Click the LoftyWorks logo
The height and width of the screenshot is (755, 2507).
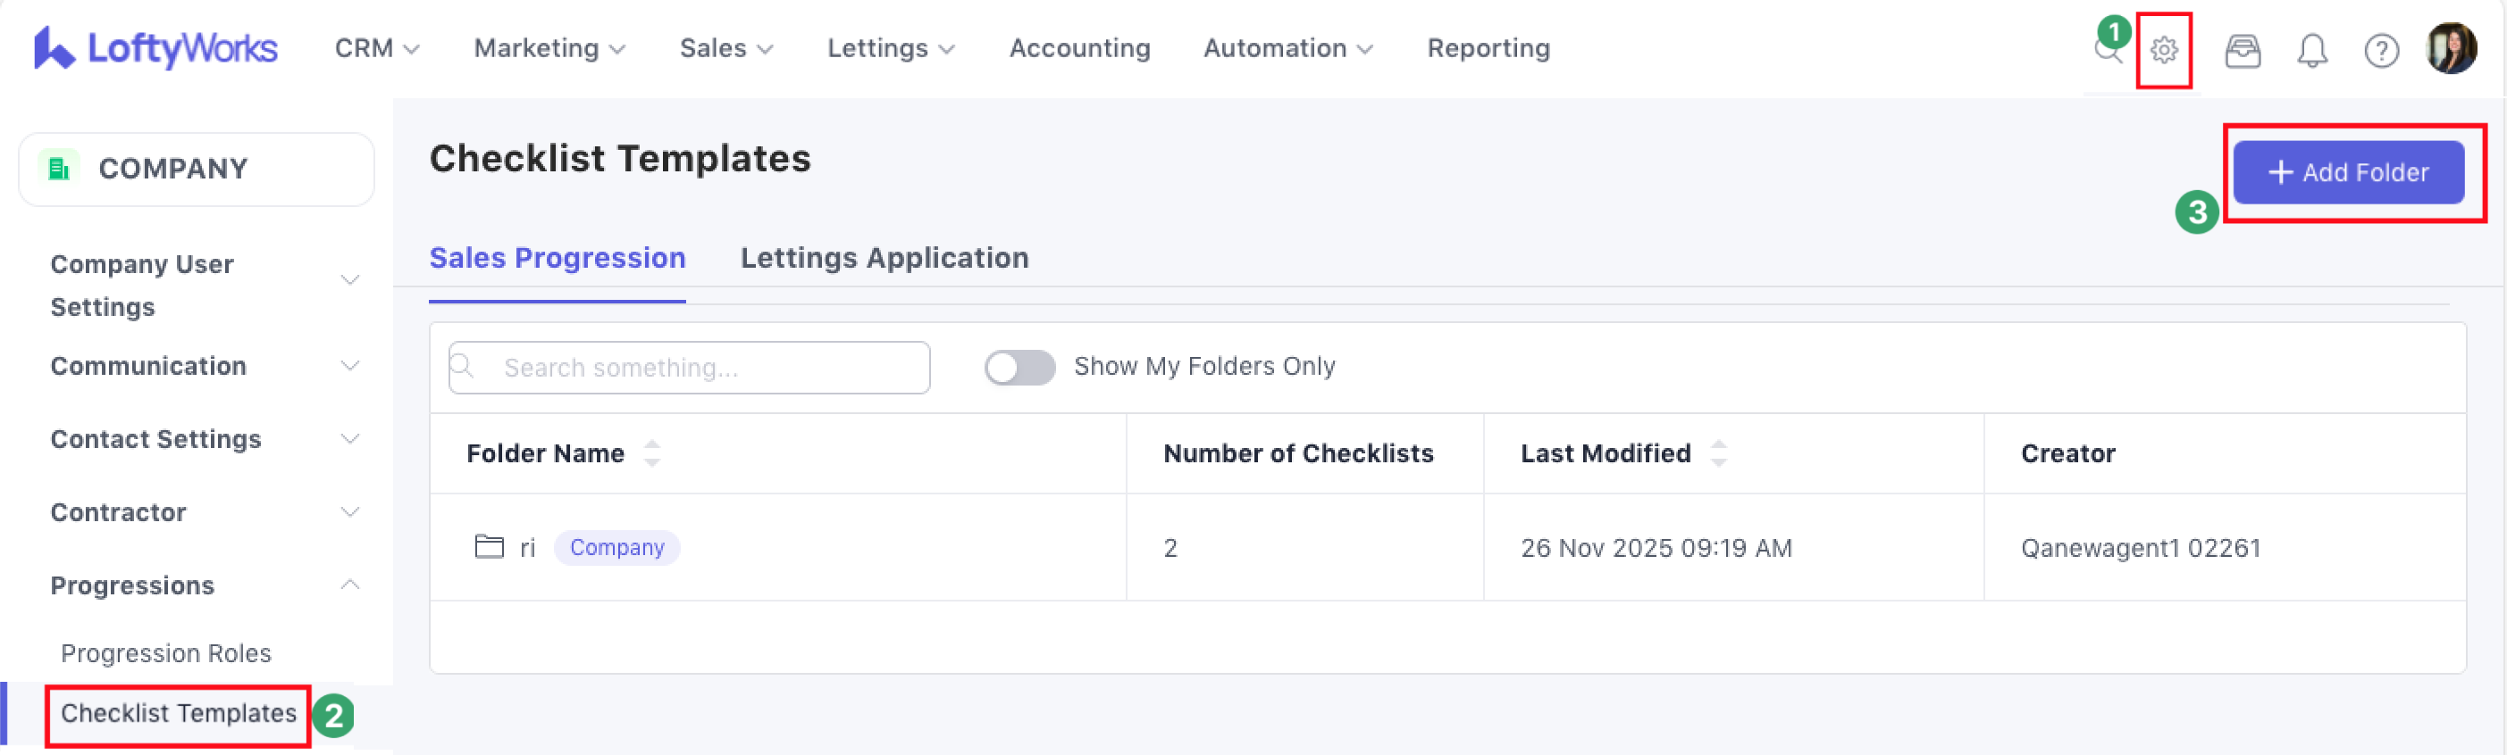point(155,47)
